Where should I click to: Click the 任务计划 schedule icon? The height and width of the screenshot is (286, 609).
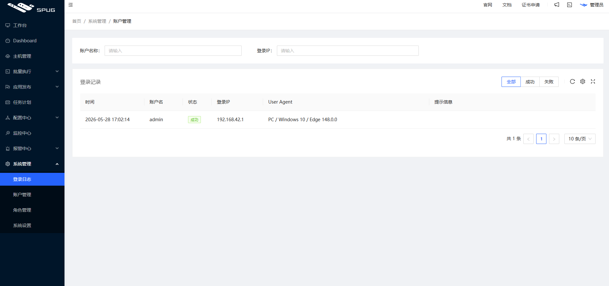pos(8,102)
